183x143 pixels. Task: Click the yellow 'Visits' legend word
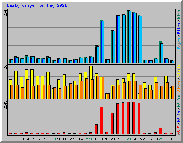pos(179,71)
